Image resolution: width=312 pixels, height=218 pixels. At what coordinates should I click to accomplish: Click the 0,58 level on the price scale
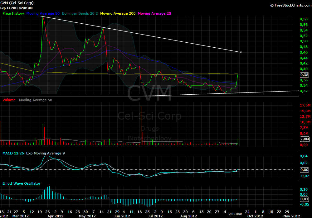tap(303, 19)
